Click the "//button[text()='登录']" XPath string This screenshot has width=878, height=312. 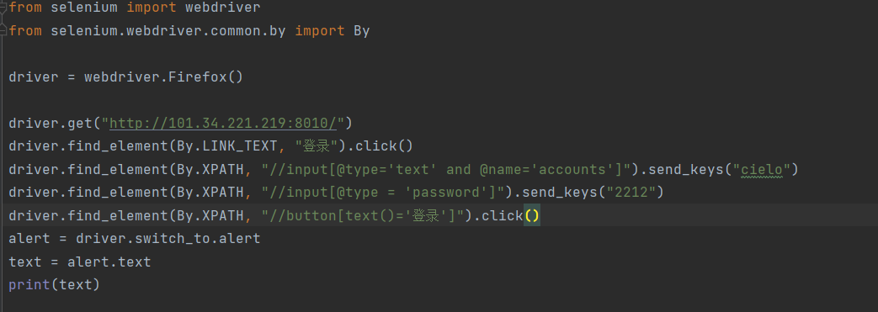(x=365, y=216)
